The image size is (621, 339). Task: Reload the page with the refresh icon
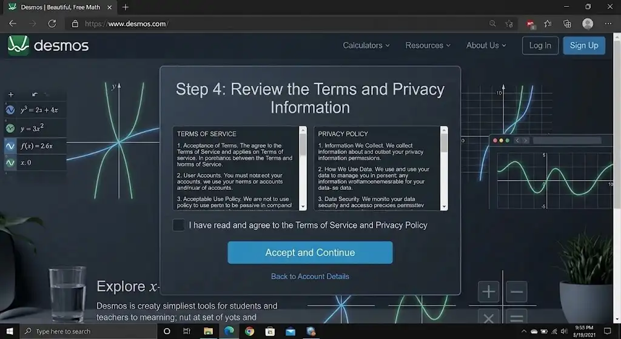(x=52, y=24)
